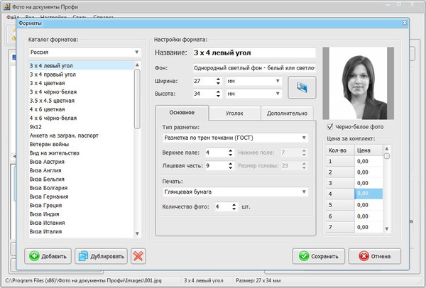
Task: Click the red X delete format icon
Action: 140,255
